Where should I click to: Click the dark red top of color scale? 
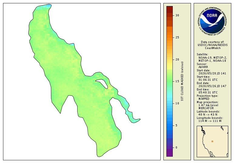click(169, 9)
